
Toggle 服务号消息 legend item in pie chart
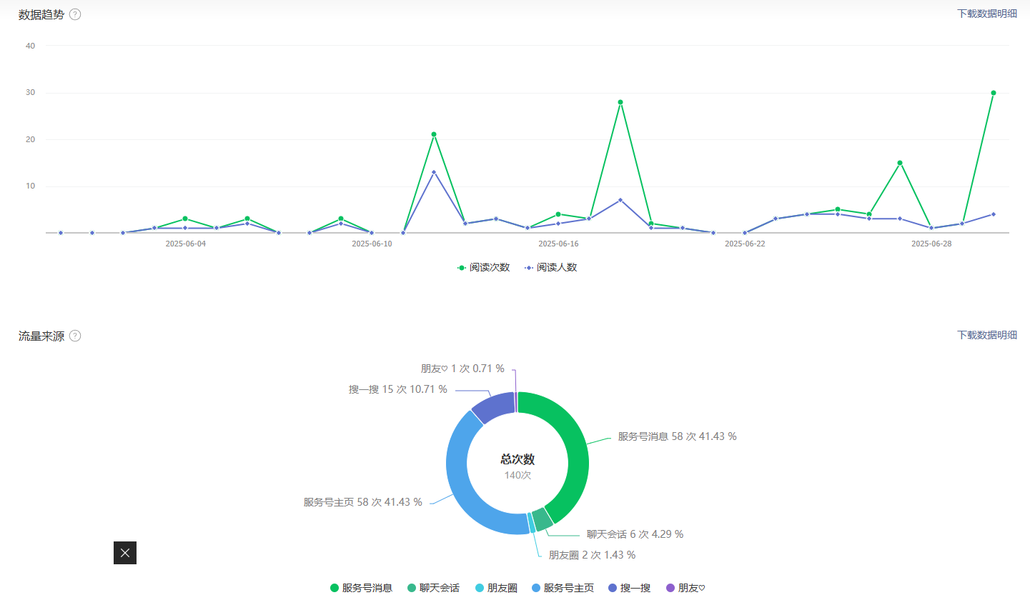pyautogui.click(x=361, y=588)
